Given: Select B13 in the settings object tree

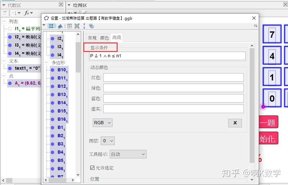Looking at the screenshot, I should (x=59, y=95).
